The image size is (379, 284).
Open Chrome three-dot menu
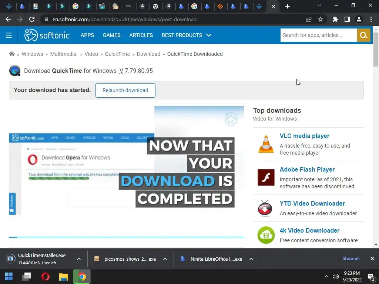[371, 19]
